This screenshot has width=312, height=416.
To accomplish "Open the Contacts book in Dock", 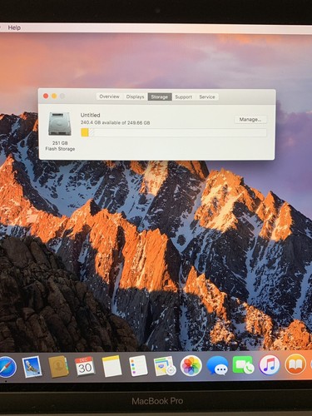I will [58, 367].
